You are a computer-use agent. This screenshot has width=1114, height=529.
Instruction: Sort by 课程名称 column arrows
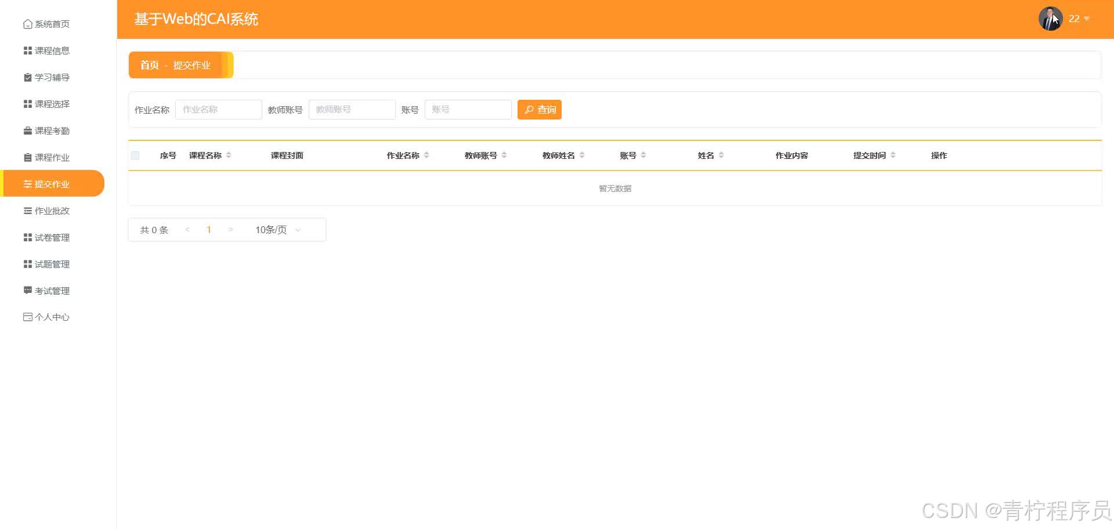point(229,155)
